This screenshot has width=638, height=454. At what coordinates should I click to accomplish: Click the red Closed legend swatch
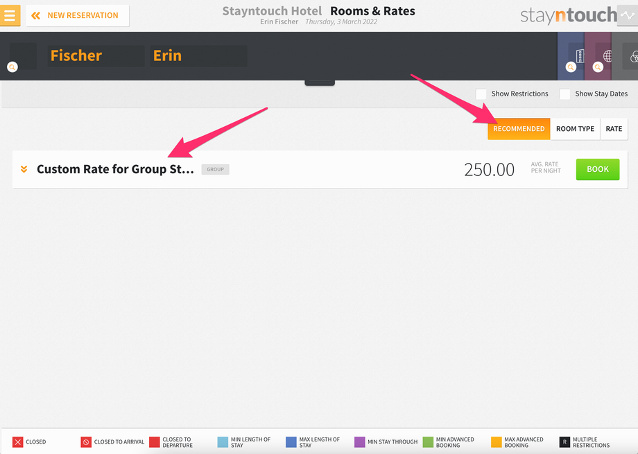coord(17,442)
